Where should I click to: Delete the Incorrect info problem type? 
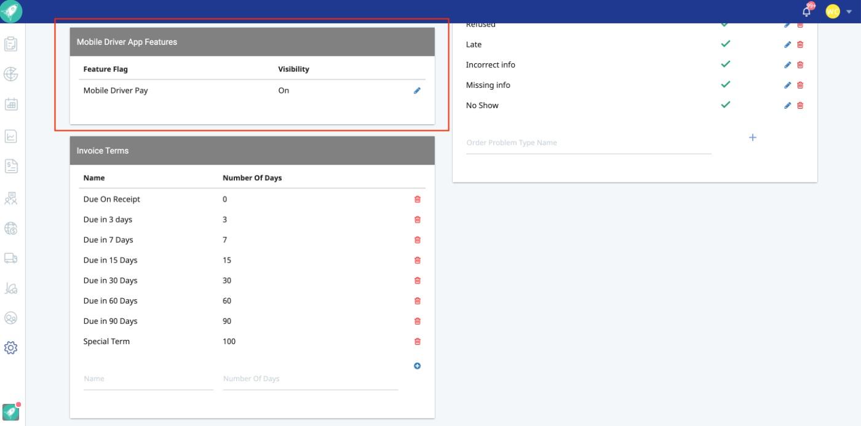pyautogui.click(x=800, y=65)
